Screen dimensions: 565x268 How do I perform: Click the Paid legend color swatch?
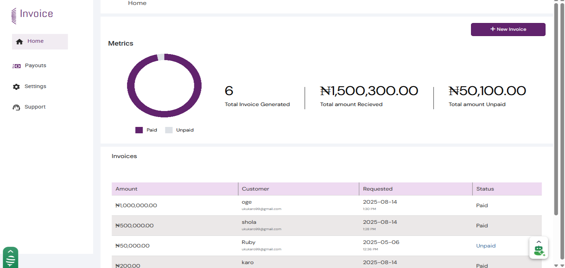139,130
